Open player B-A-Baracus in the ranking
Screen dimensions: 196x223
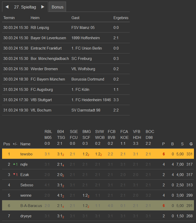[x=31, y=206]
